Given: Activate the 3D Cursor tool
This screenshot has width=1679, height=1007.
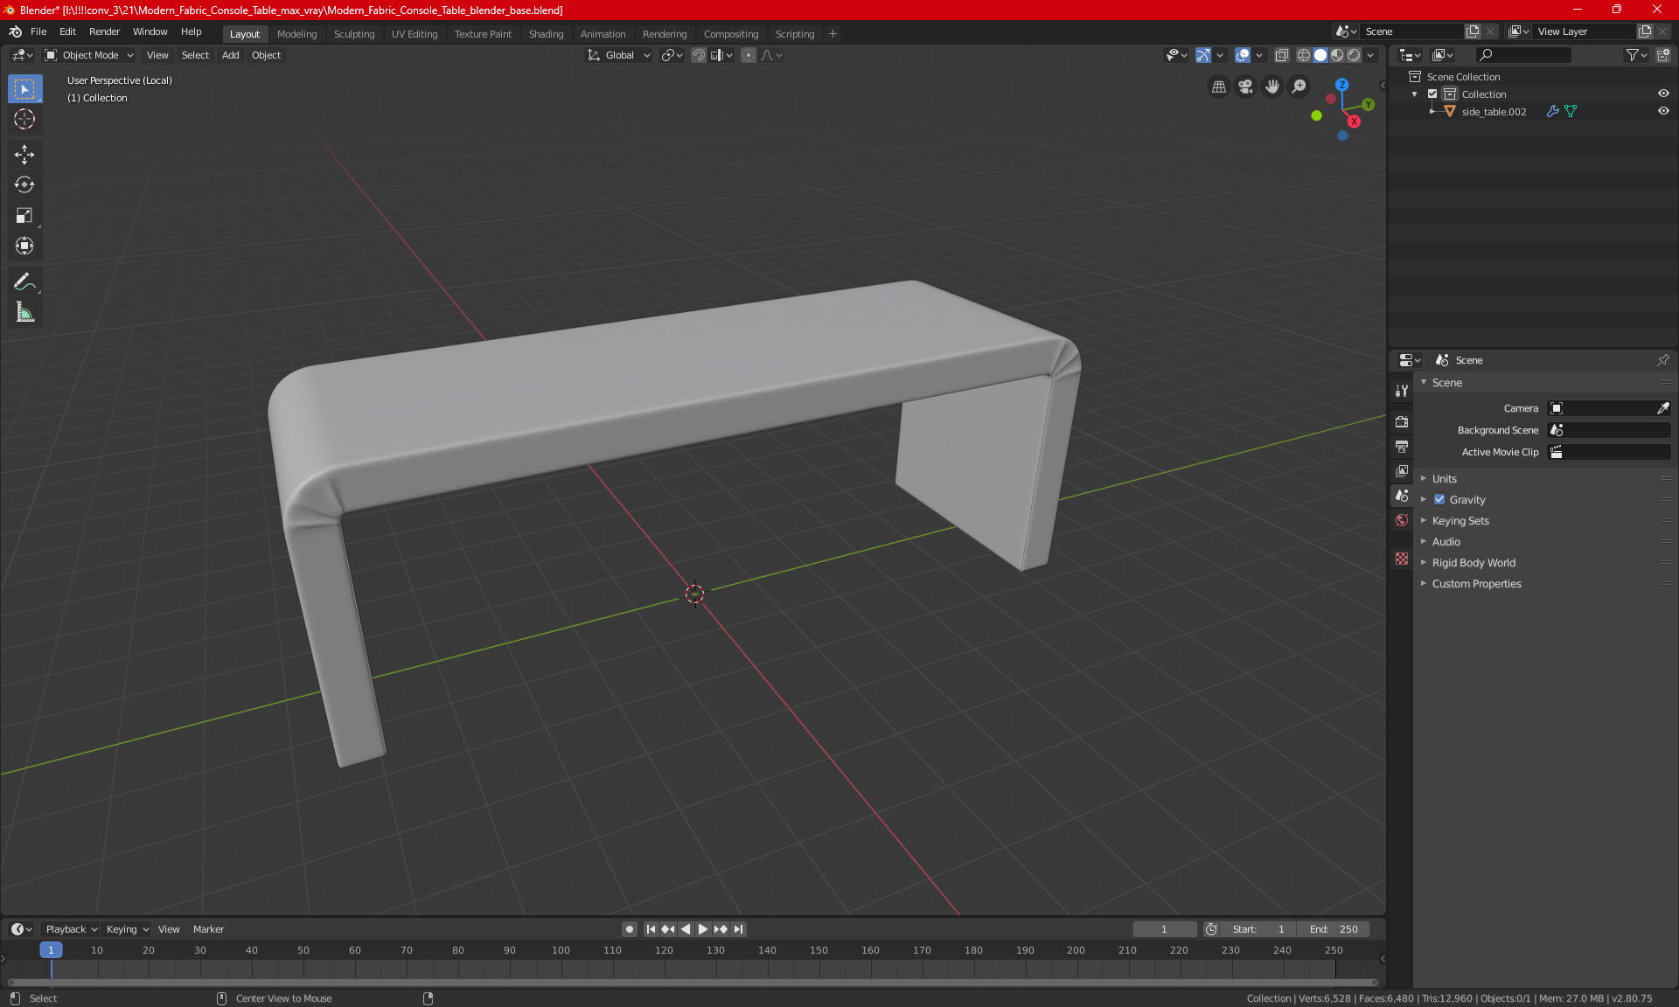Looking at the screenshot, I should point(24,120).
